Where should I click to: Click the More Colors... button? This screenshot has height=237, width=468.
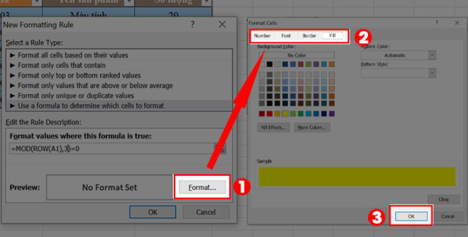pyautogui.click(x=312, y=127)
